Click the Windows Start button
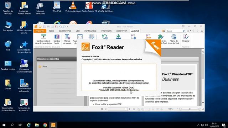228x128 pixels. [4, 125]
